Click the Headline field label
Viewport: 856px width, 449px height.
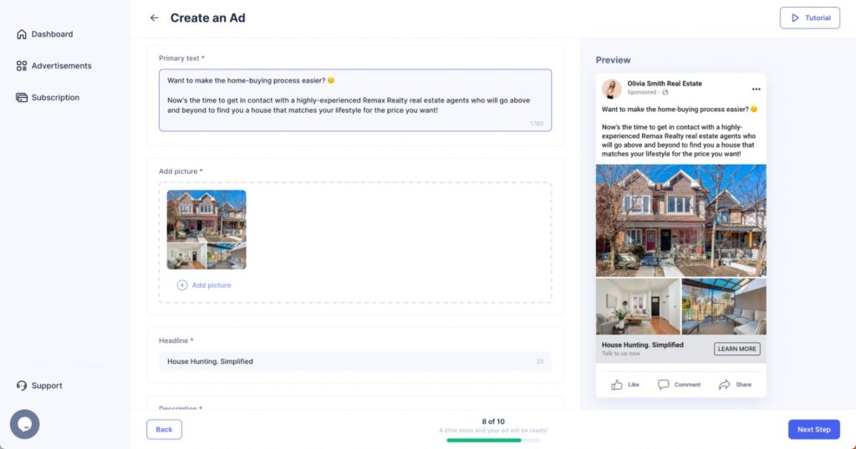(x=176, y=340)
